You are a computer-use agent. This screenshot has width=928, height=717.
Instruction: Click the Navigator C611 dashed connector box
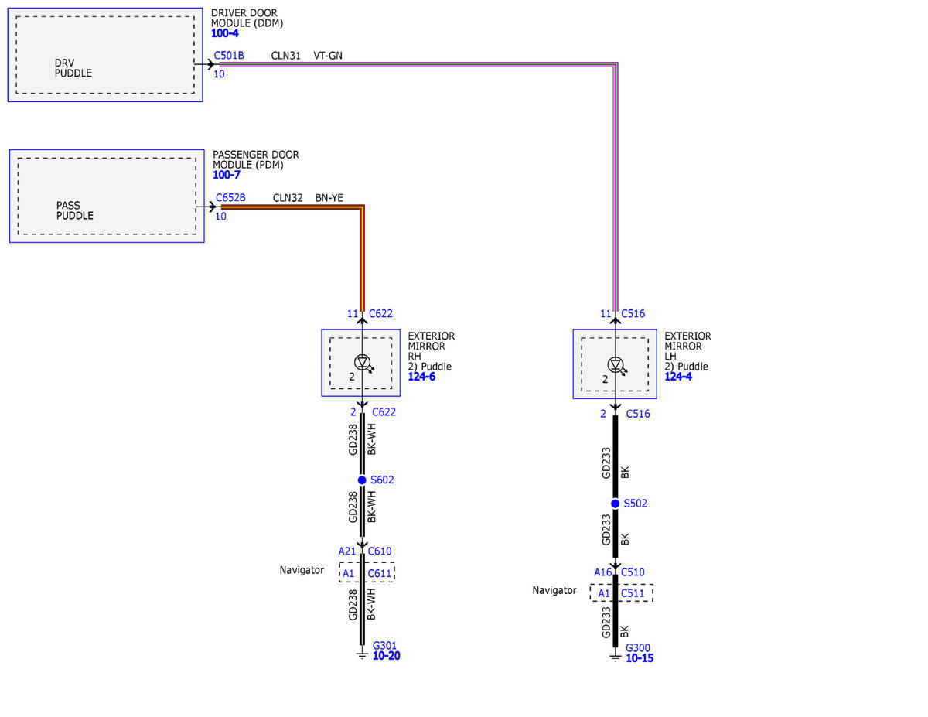(367, 572)
